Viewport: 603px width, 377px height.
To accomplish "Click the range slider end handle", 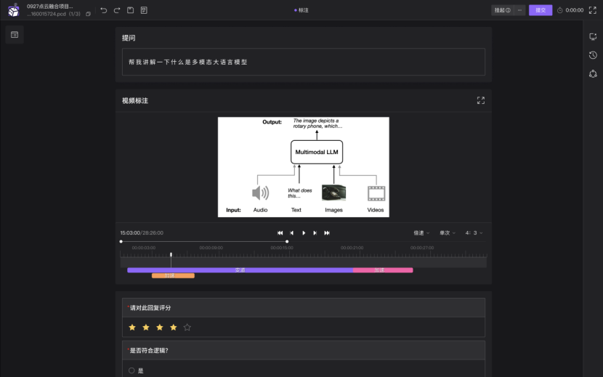I will coord(287,242).
